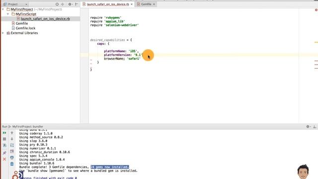Close the Gemfile editor tab
The image size is (318, 179).
(154, 4)
